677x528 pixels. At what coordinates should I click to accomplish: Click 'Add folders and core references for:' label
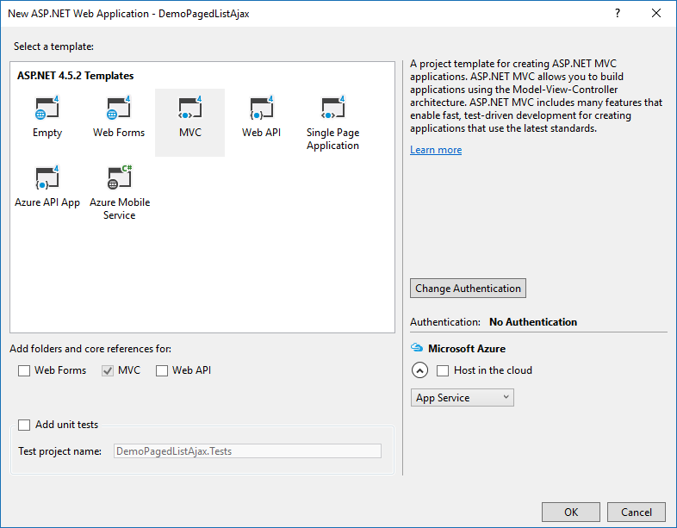pos(90,348)
